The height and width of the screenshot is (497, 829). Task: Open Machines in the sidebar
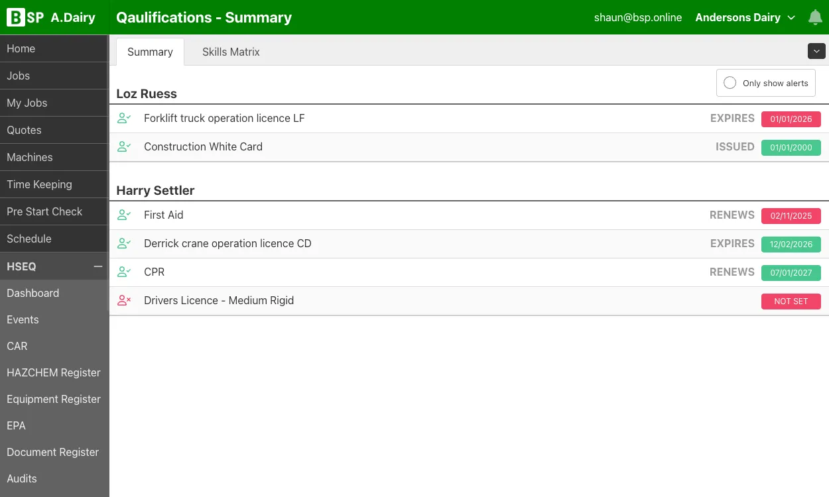(x=54, y=157)
